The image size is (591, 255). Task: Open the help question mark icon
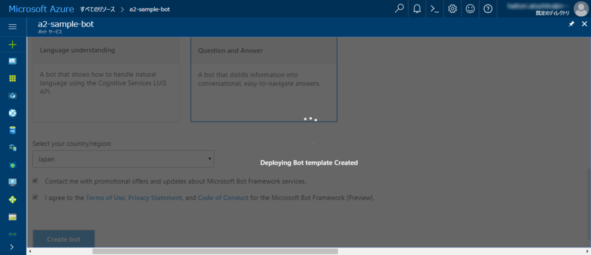tap(488, 9)
